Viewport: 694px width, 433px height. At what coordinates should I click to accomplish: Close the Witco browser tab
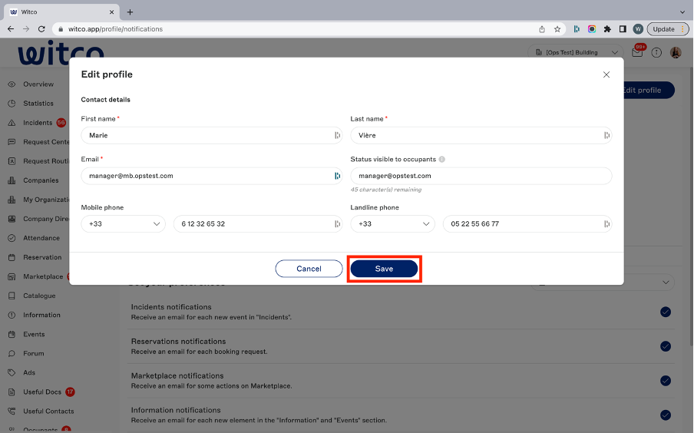click(x=111, y=12)
